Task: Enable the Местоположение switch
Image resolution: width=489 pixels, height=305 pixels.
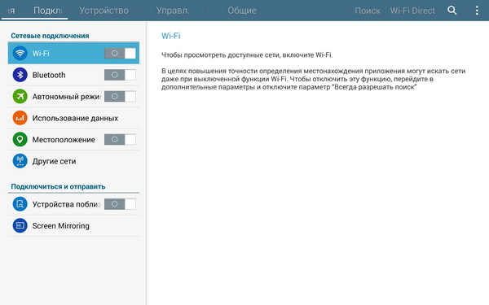Action: click(x=120, y=139)
